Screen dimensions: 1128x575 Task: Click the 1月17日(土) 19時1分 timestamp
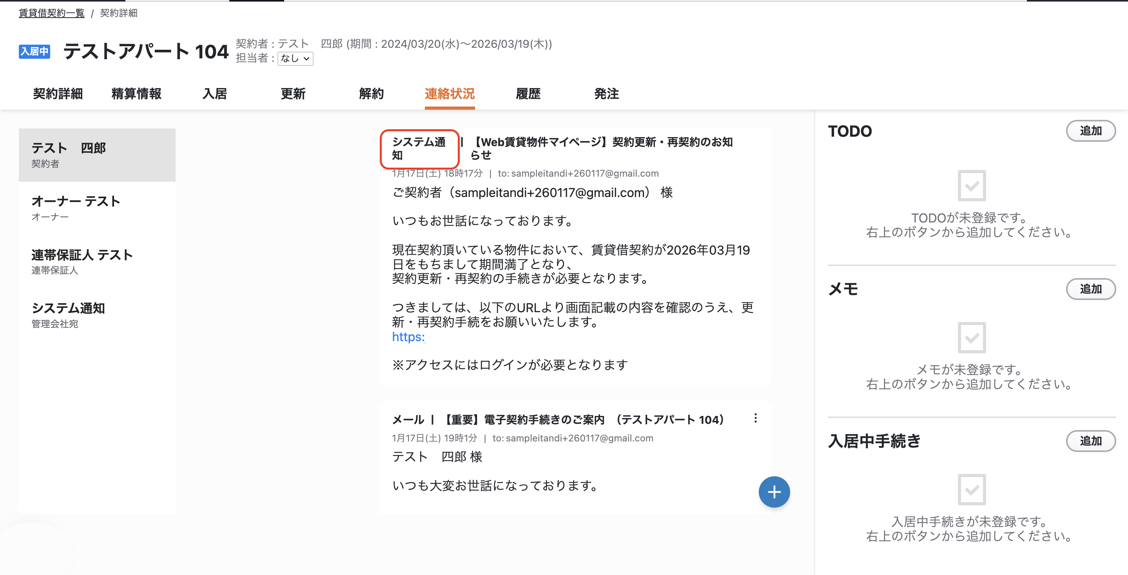(x=434, y=438)
